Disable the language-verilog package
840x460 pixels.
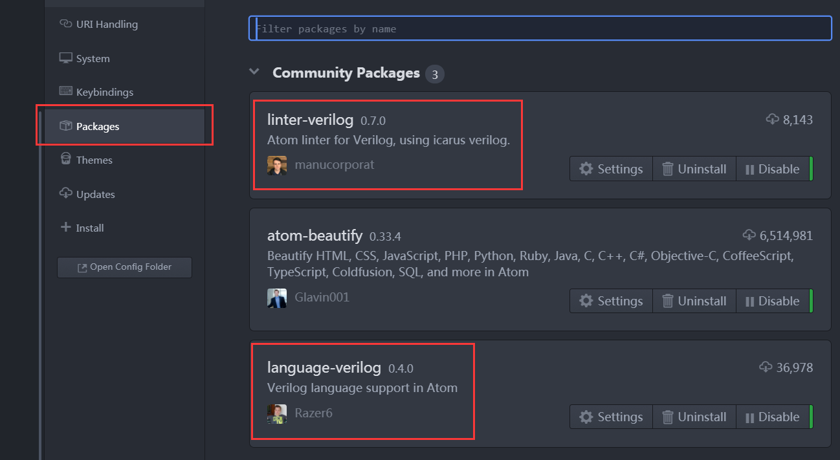(774, 417)
